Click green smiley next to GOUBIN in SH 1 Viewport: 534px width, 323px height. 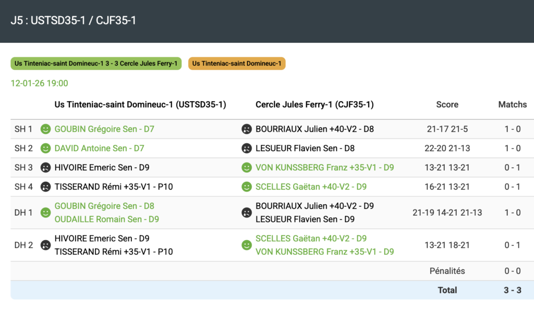pos(46,129)
